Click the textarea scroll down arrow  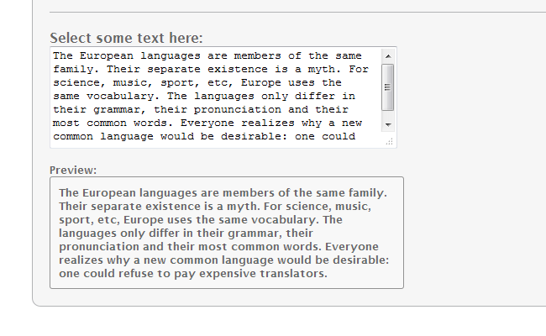(x=387, y=124)
